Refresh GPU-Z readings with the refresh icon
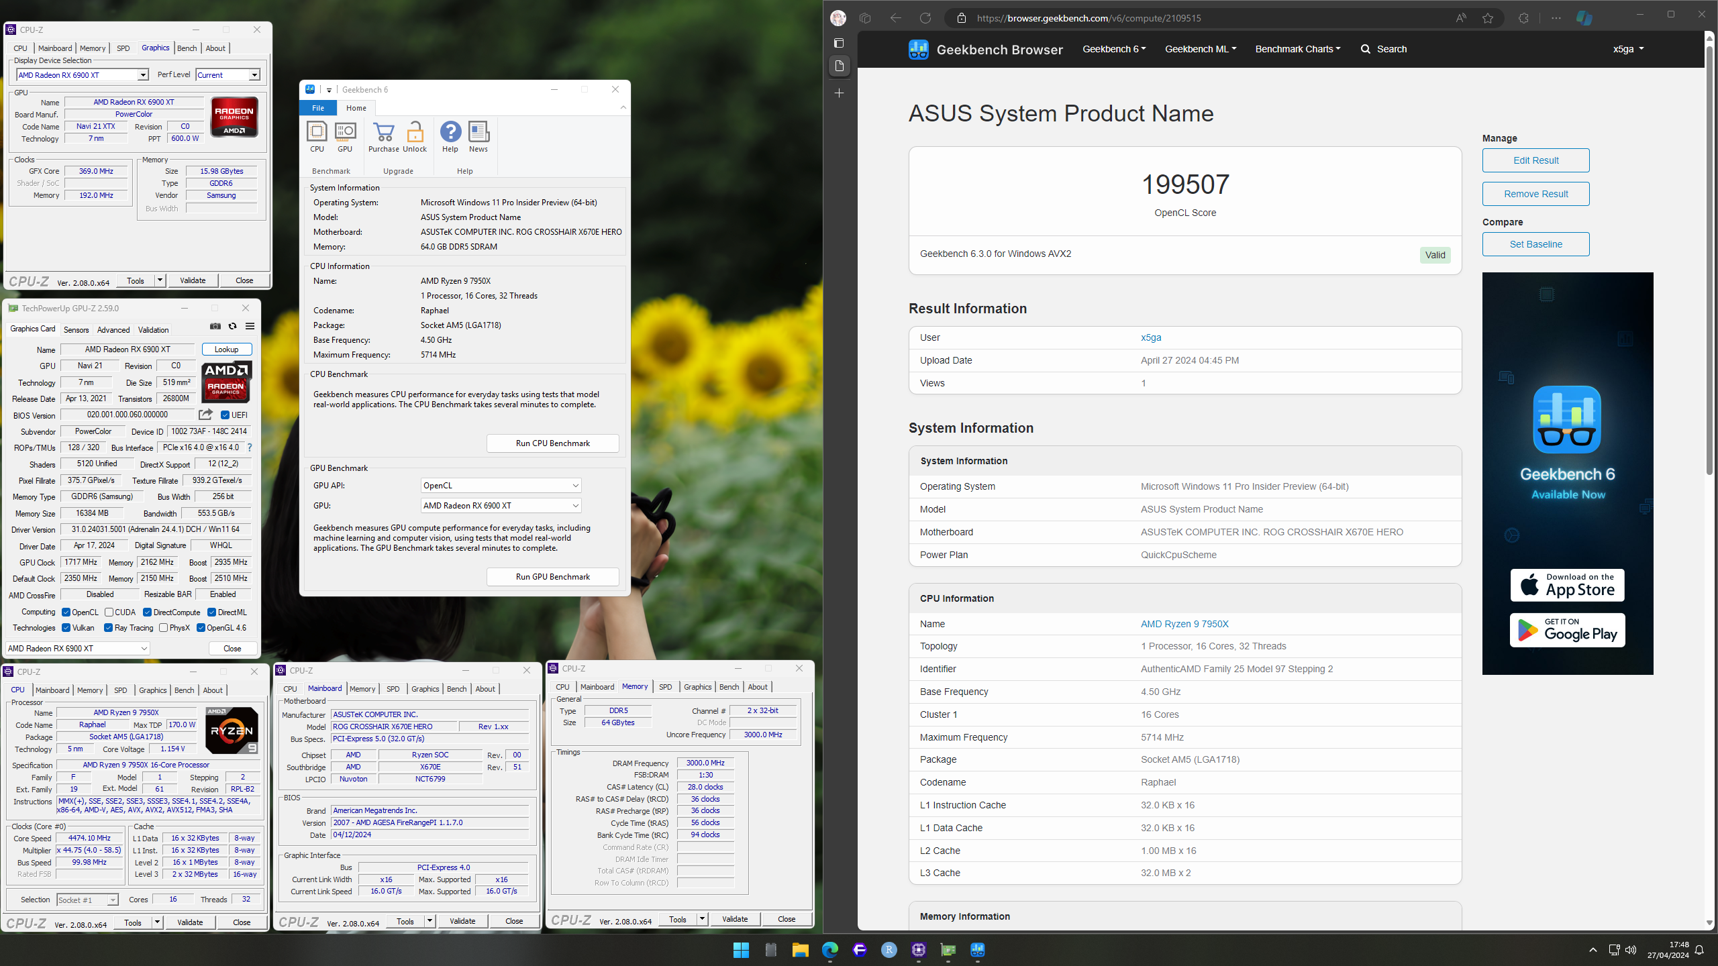 tap(232, 326)
